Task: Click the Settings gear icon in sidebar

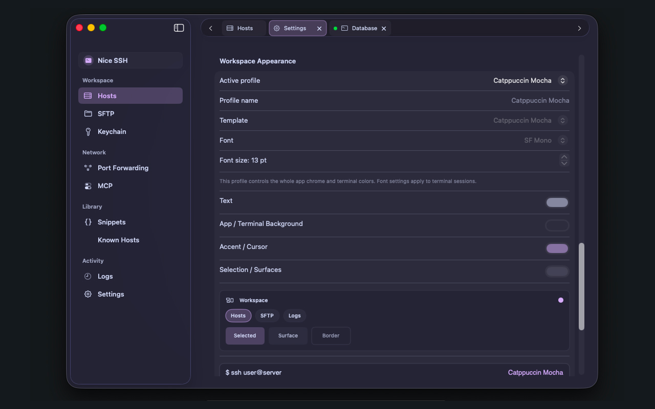Action: (88, 294)
